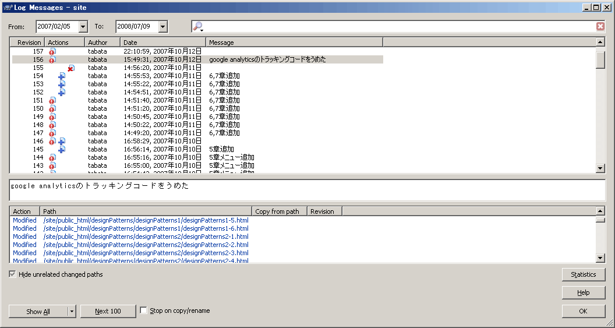Click the added action icon in revision 145
Viewport: 615px width, 328px height.
(x=62, y=150)
